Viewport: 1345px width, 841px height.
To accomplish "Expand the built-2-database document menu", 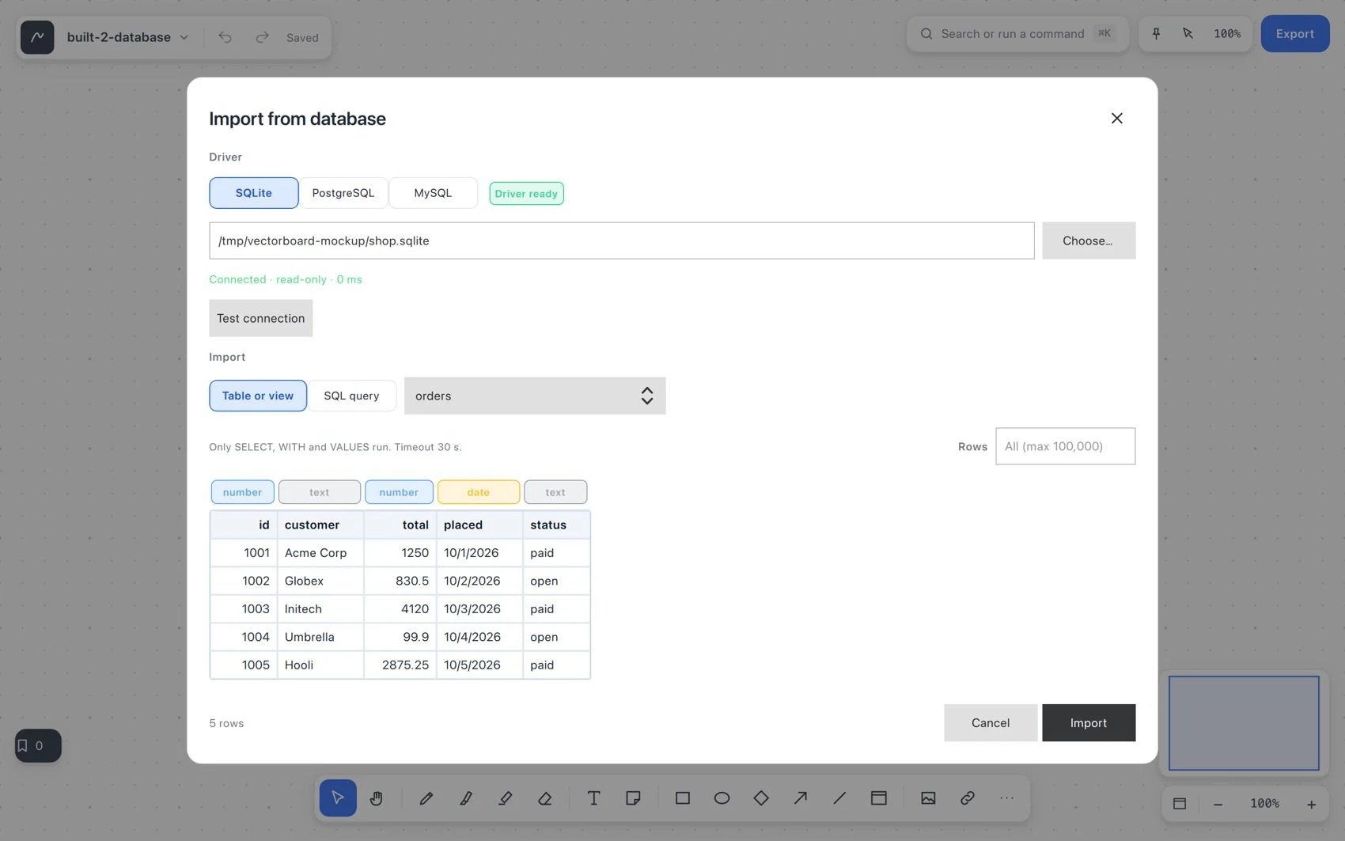I will pos(127,37).
